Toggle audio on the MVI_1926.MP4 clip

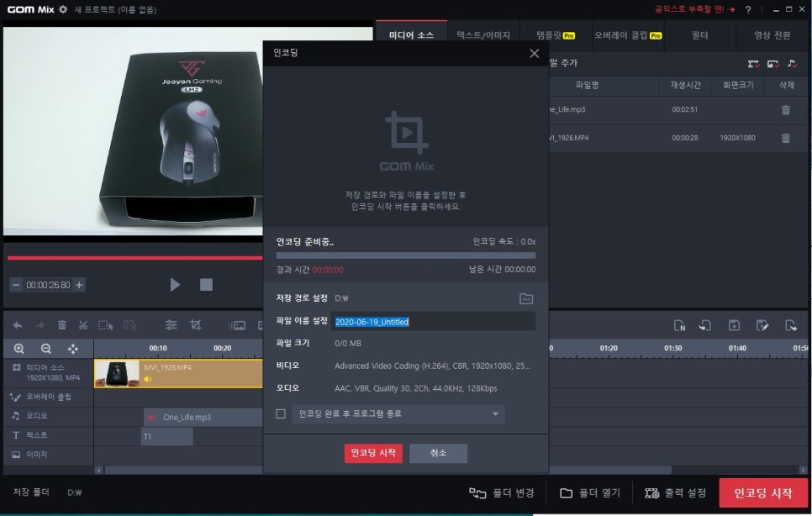(x=148, y=379)
